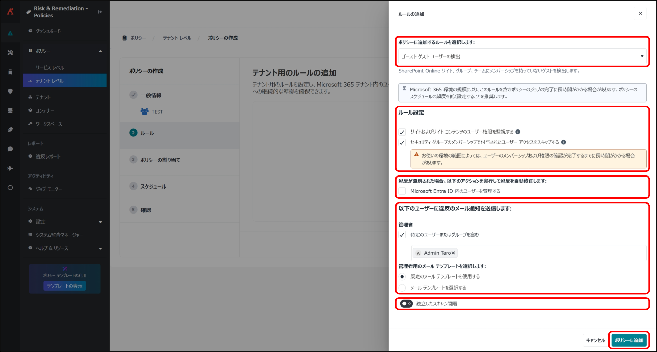This screenshot has height=352, width=657.
Task: Click info icon beside サイトおよびサイト コンテンツ option
Action: (x=518, y=132)
